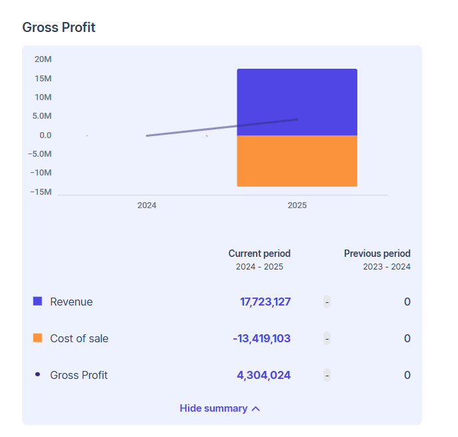
Task: Click the Cost of sale value -13,419,103
Action: point(261,338)
